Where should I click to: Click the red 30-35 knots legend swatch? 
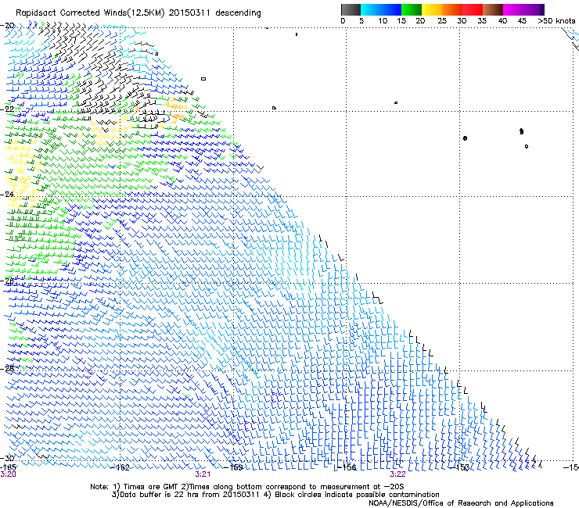[473, 9]
